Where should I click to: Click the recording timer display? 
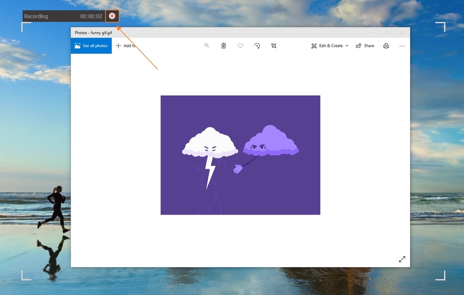click(91, 16)
